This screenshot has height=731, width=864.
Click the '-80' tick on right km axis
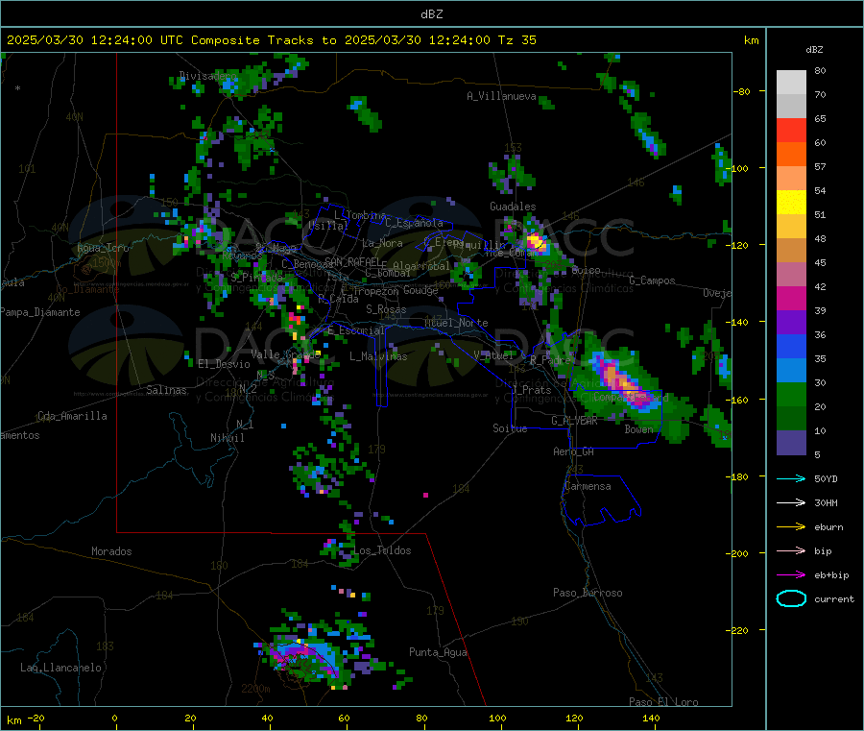(x=742, y=91)
